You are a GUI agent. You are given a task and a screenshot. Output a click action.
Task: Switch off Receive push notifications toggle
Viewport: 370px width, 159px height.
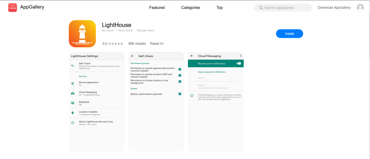coord(238,64)
